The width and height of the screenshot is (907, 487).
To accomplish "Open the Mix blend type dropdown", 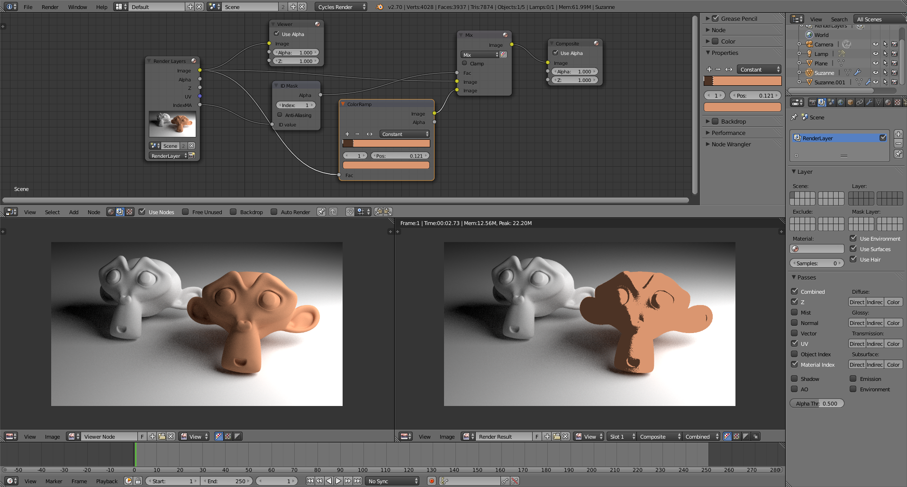I will [x=480, y=54].
